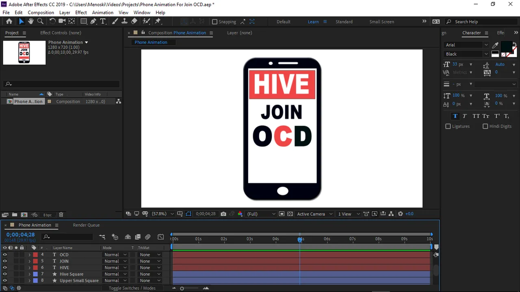Select the Hand tool

30,21
